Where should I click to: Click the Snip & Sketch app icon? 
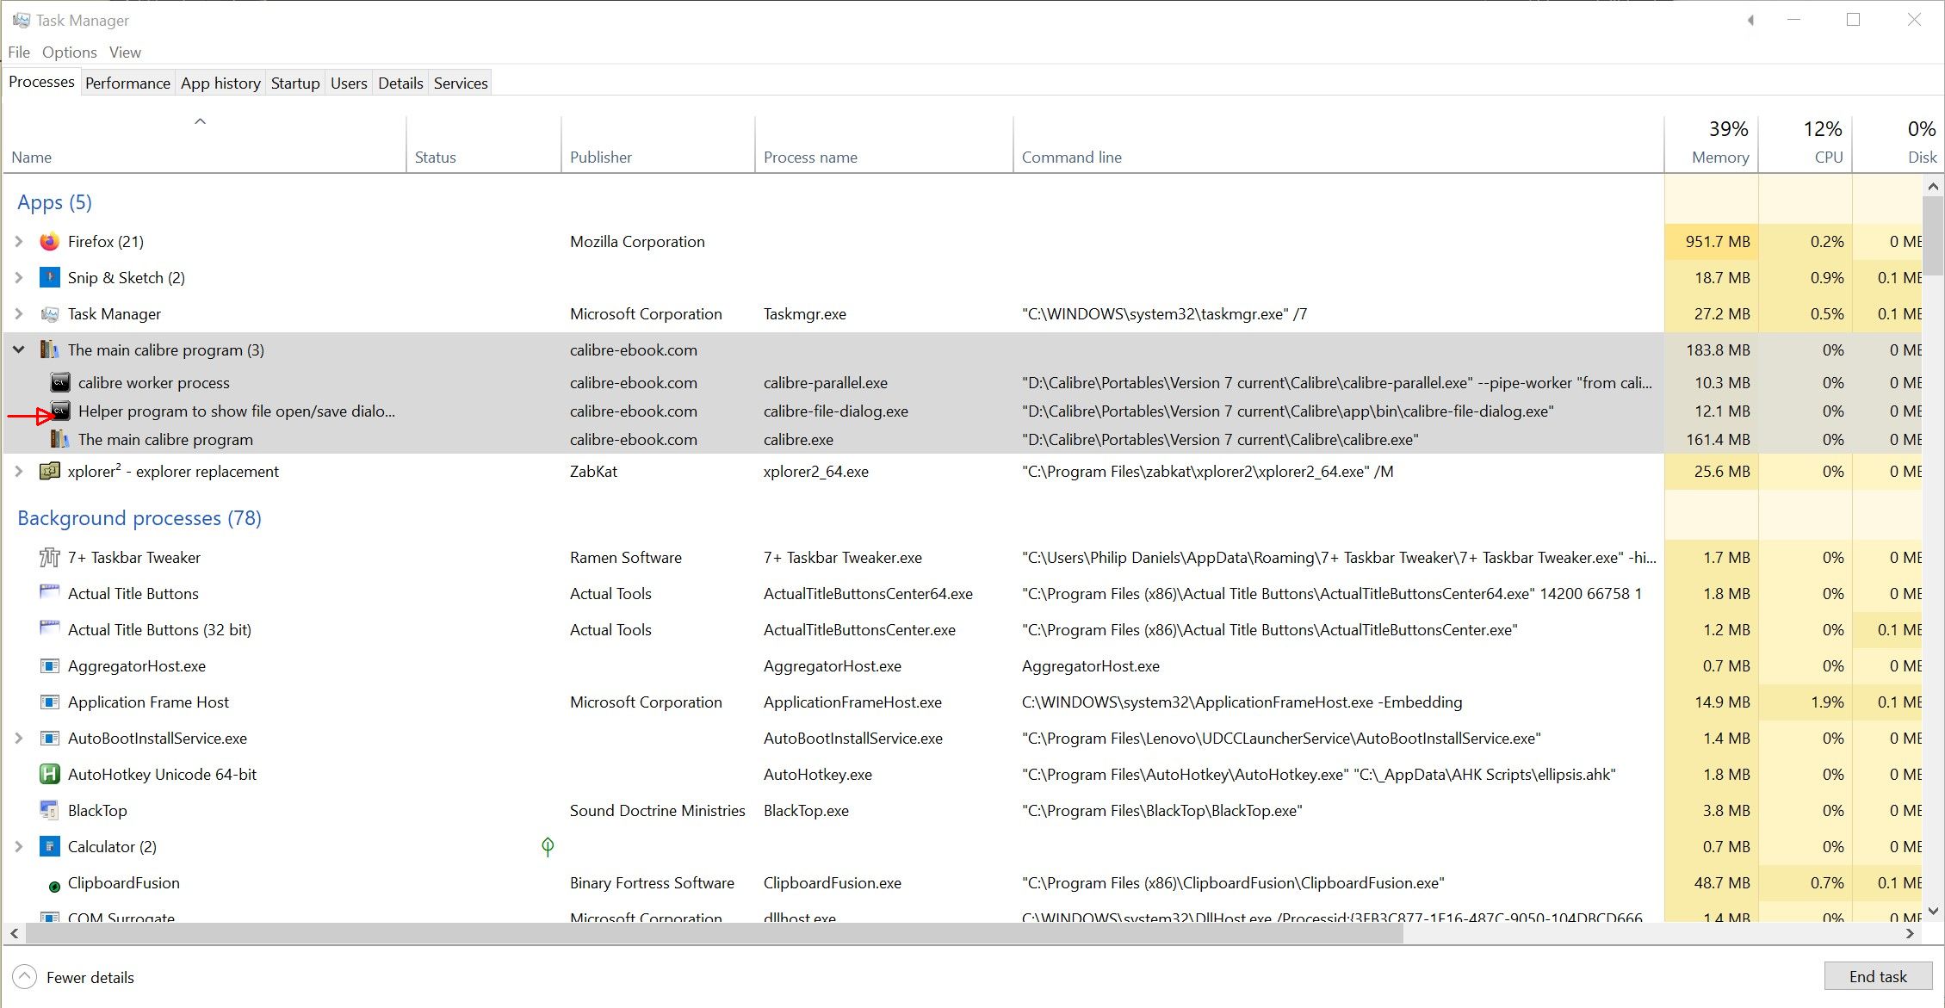[x=50, y=278]
